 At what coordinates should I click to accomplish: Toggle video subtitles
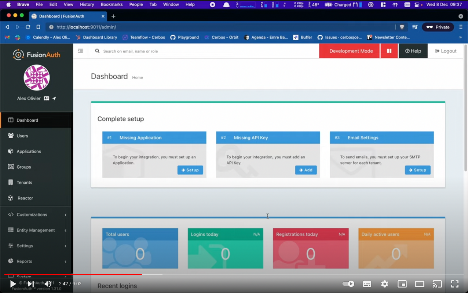click(x=367, y=284)
